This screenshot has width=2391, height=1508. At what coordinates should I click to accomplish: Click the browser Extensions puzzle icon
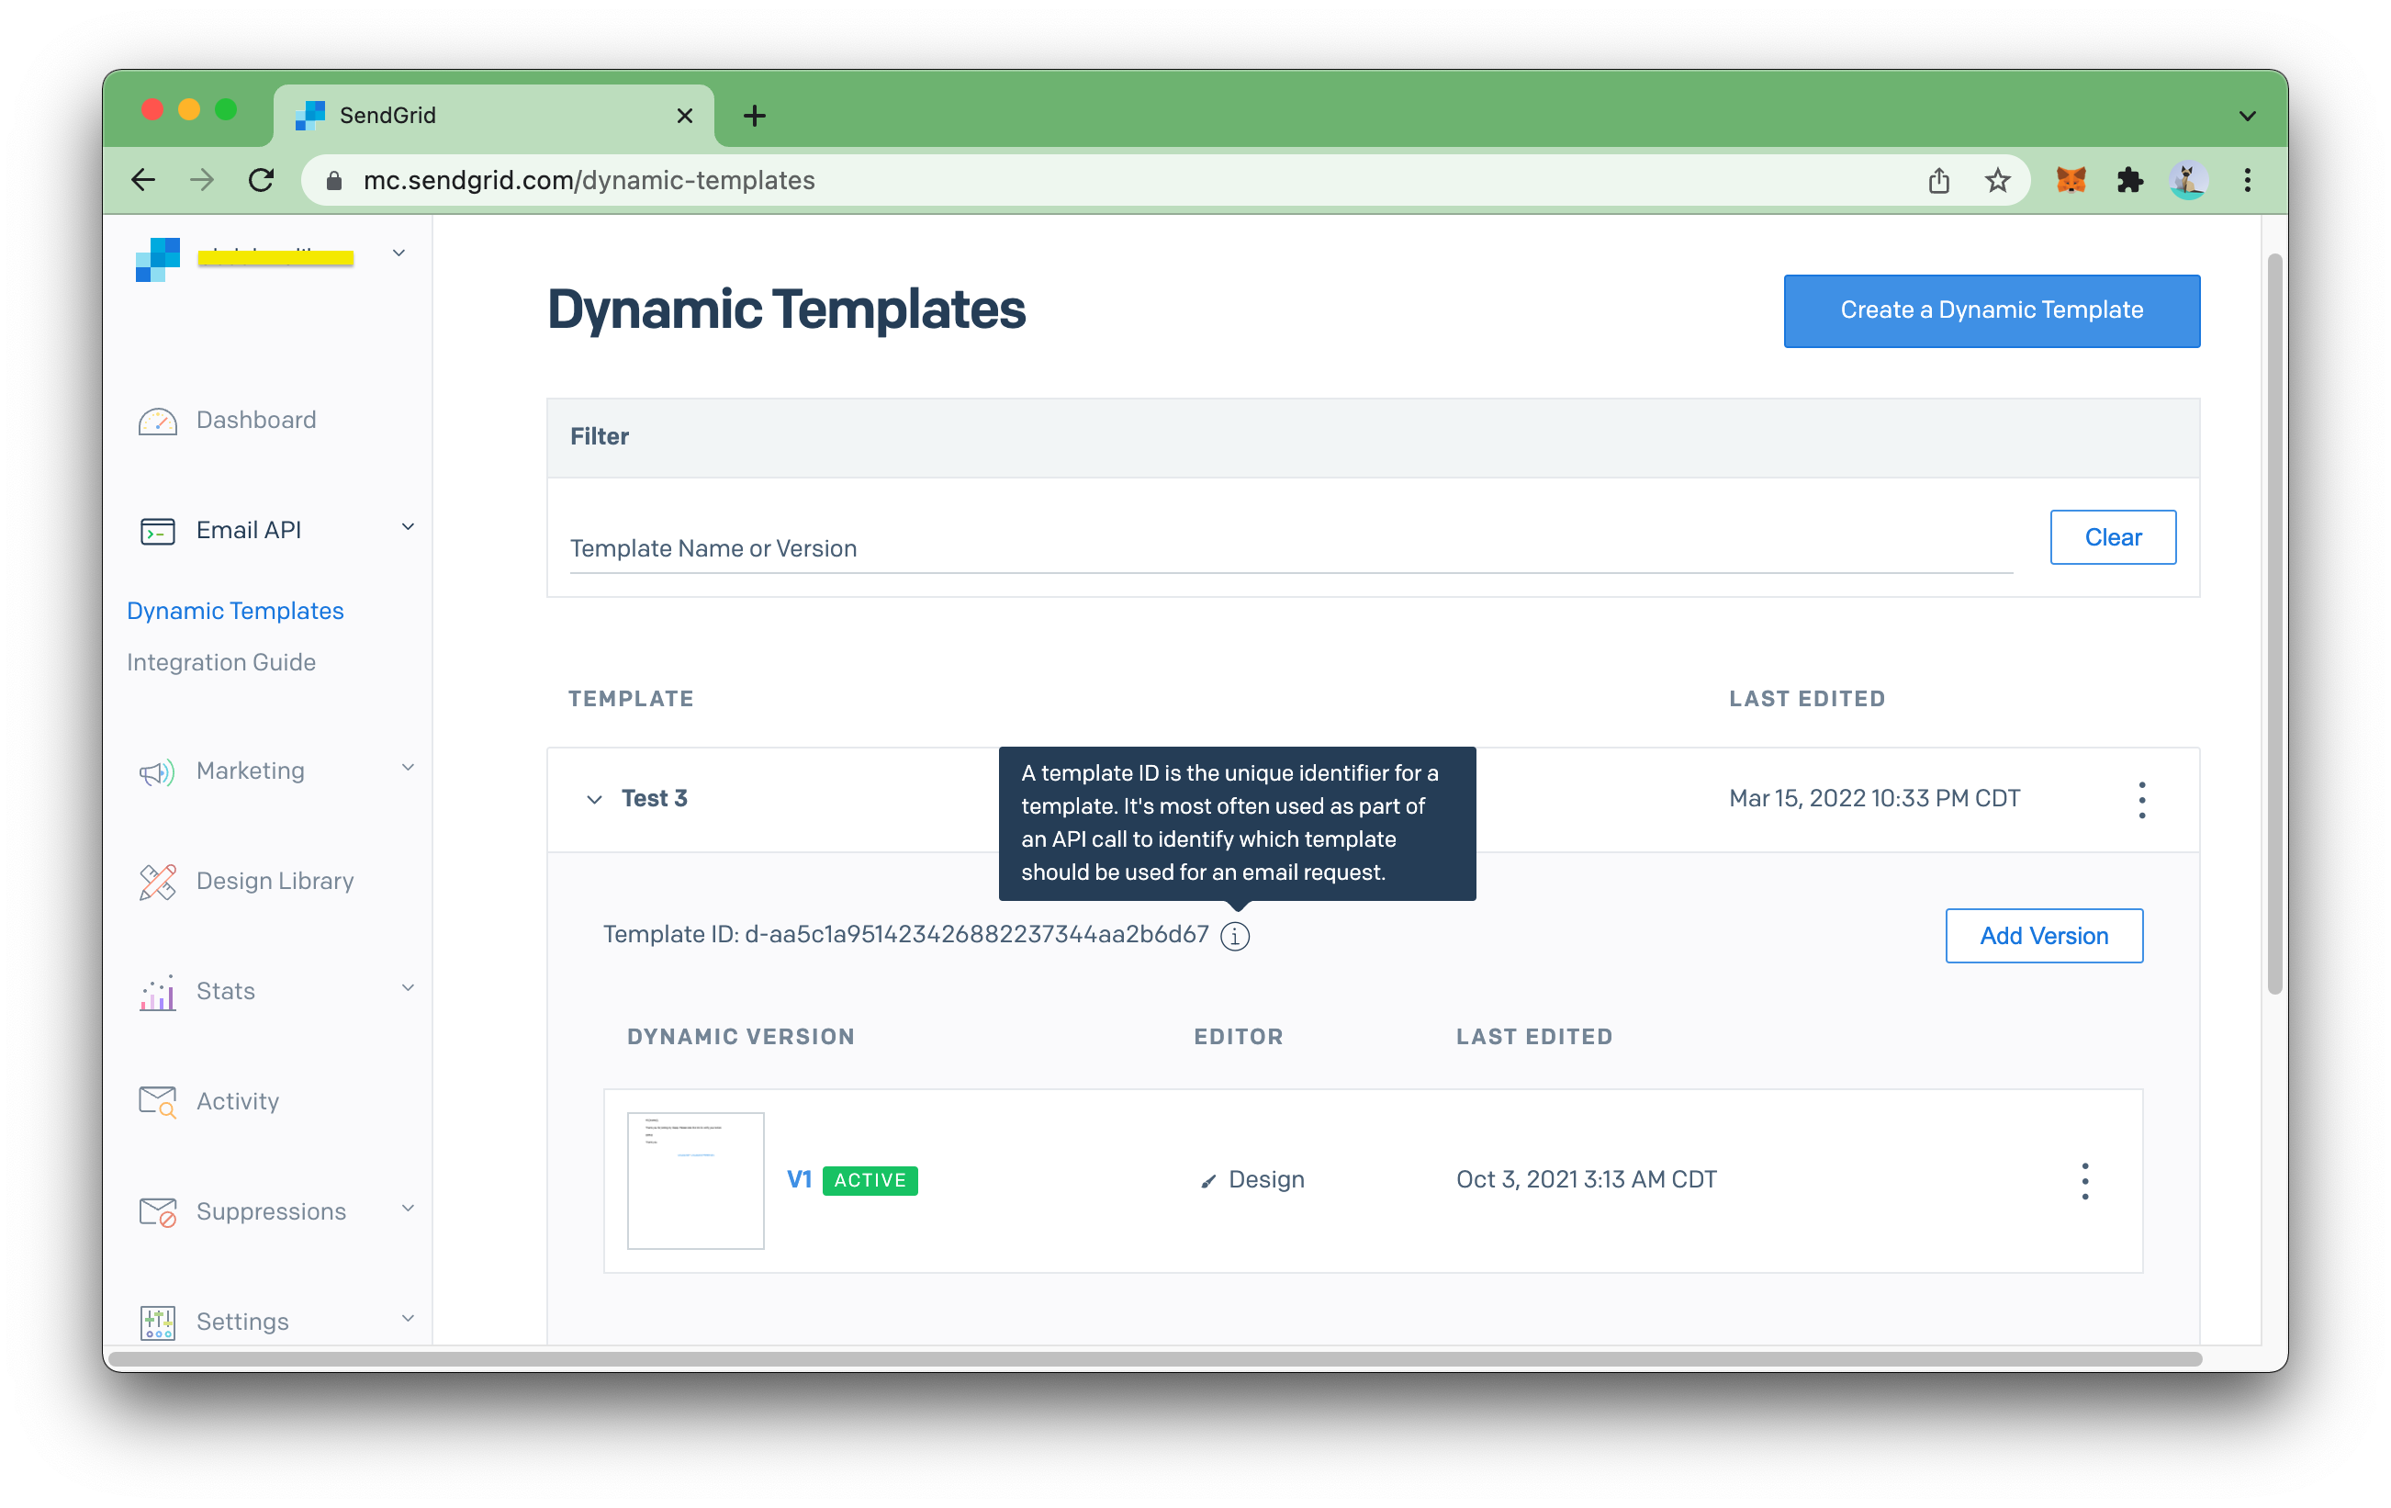point(2129,180)
